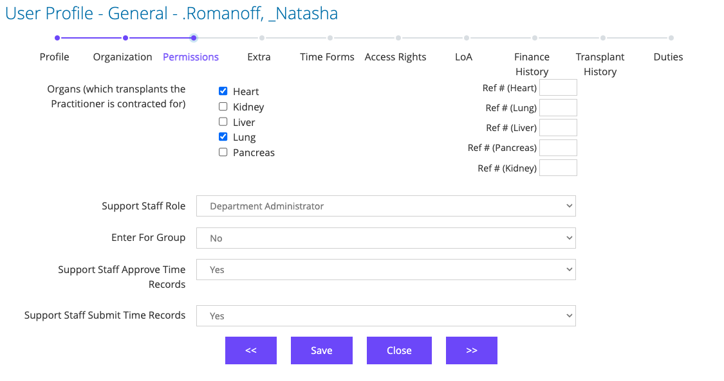
Task: Click the previous page << button
Action: point(251,351)
